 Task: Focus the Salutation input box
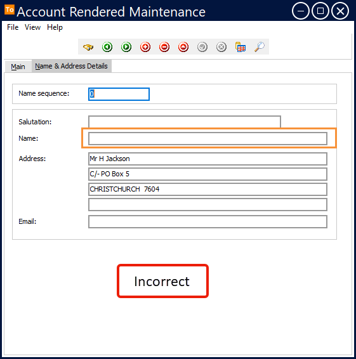[x=185, y=122]
